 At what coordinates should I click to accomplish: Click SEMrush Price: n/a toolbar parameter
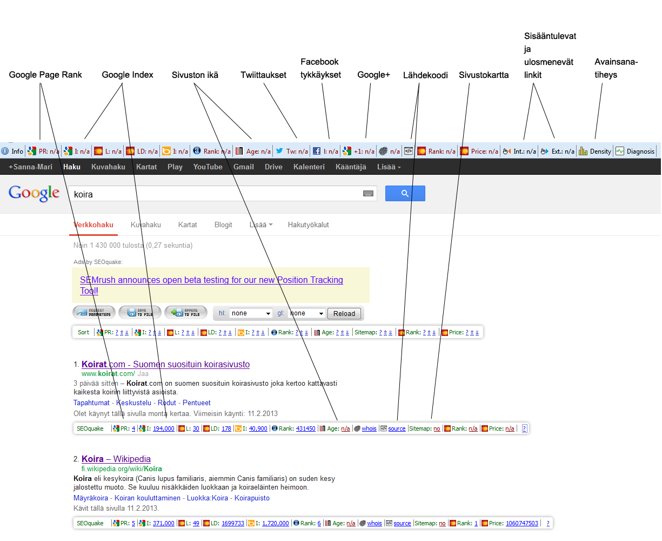pos(479,151)
